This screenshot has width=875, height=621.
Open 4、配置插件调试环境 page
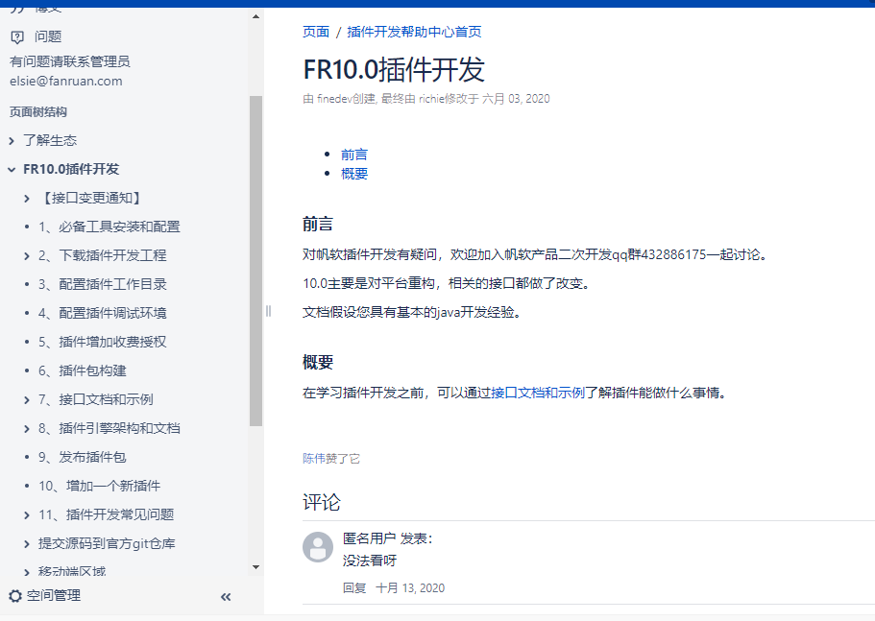(103, 313)
